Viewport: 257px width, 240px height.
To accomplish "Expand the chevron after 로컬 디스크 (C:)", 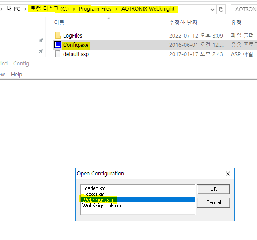I will tap(74, 9).
